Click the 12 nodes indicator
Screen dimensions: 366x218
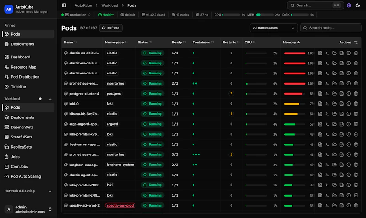[180, 15]
